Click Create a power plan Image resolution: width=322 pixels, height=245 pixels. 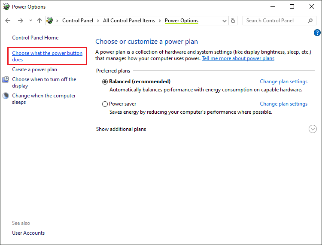click(34, 70)
